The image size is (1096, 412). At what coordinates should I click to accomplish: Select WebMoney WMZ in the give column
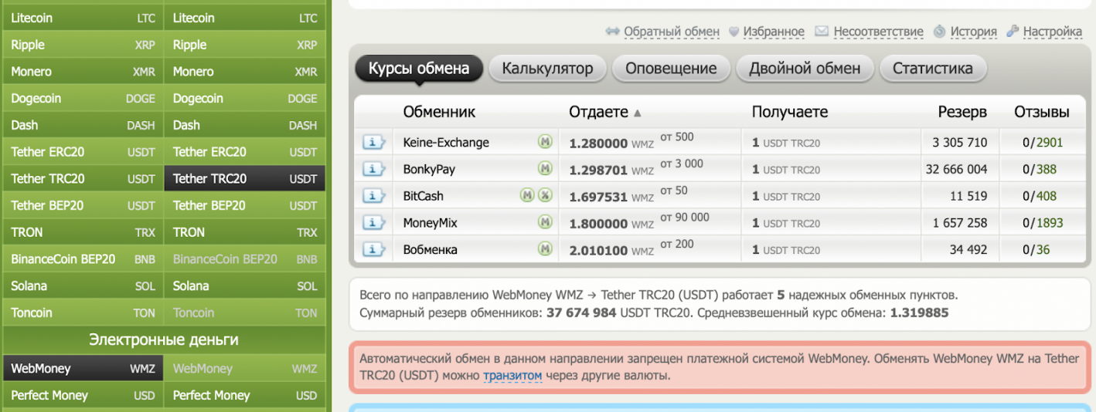[x=83, y=369]
